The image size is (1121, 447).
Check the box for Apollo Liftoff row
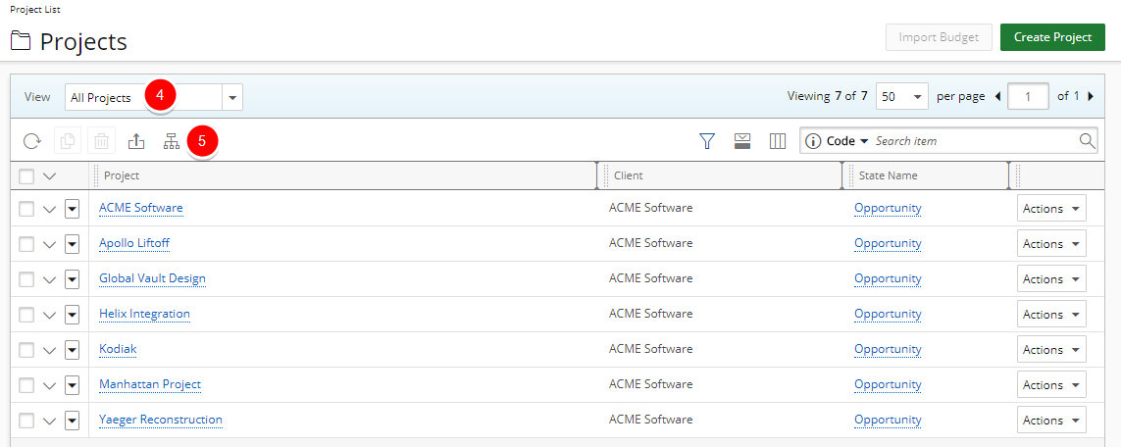click(x=26, y=244)
